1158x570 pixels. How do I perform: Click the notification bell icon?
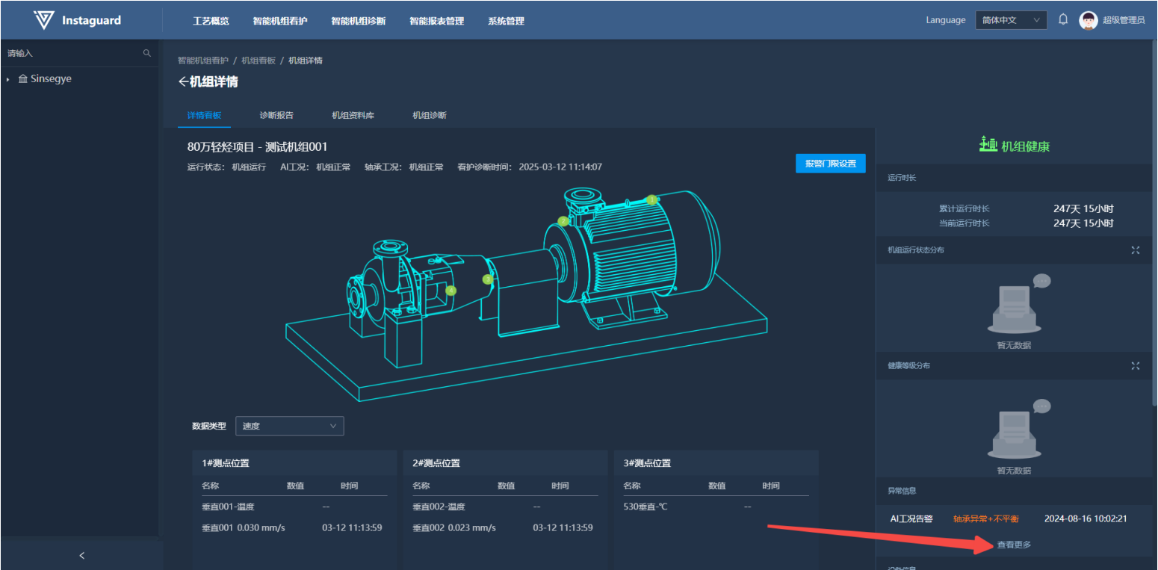coord(1063,20)
